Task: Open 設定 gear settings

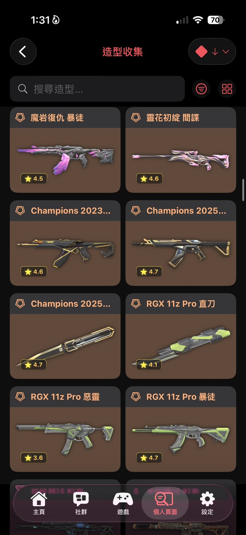Action: (x=207, y=503)
